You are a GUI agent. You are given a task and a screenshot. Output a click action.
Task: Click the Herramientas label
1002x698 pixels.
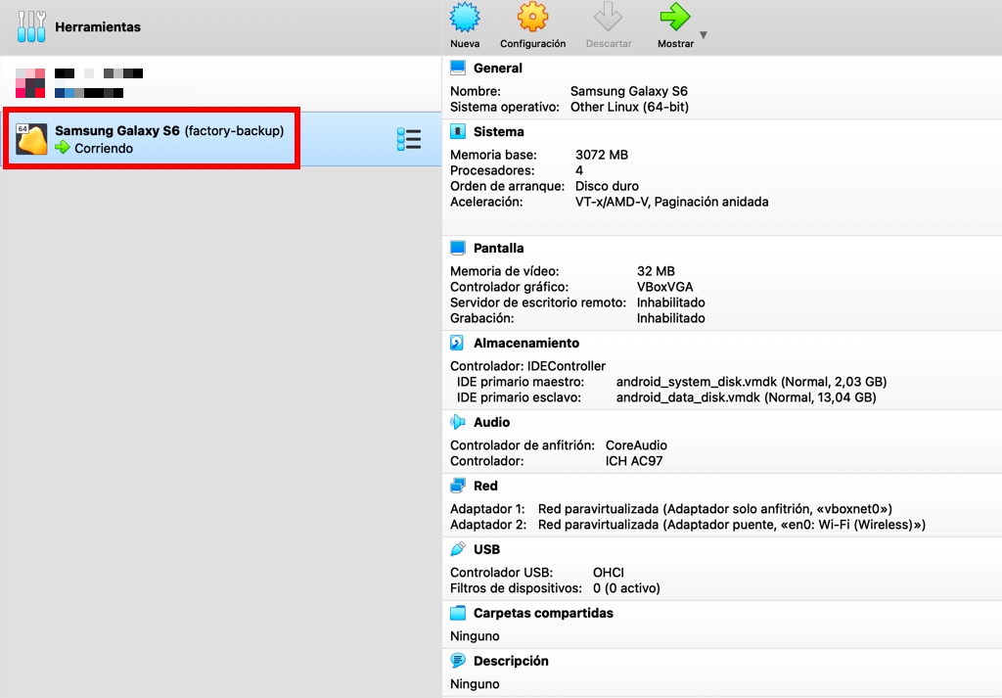[x=98, y=26]
